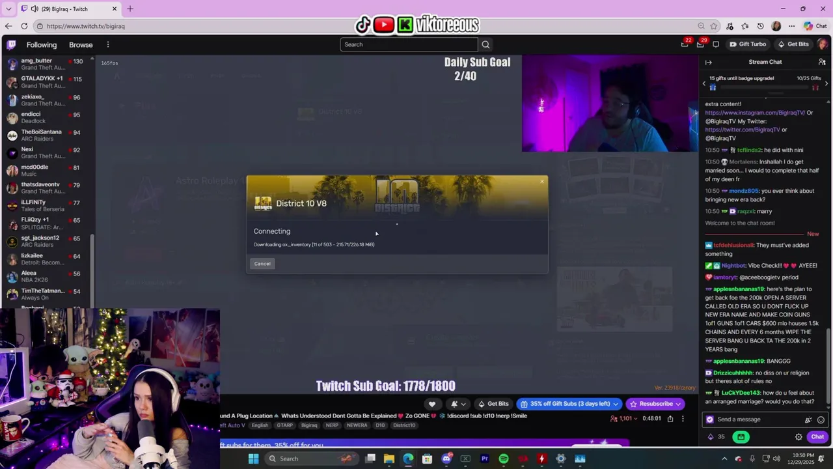Cancel the District 10 V8 connection

tap(262, 264)
